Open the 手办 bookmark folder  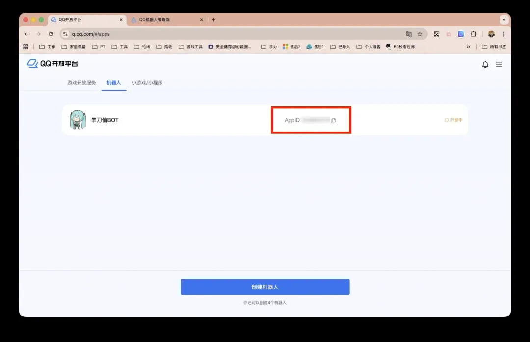pyautogui.click(x=269, y=47)
